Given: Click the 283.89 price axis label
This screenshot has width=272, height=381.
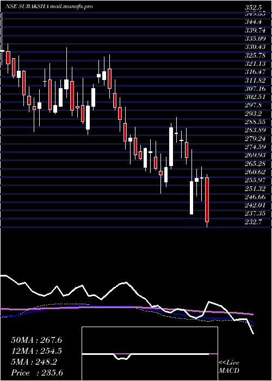Looking at the screenshot, I should click(x=256, y=131).
